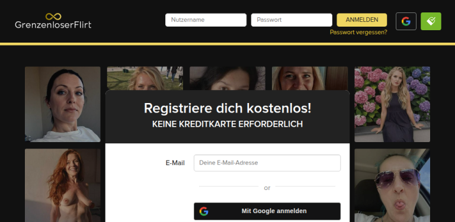Click the GrenzenloserFlirt logo

pos(53,21)
